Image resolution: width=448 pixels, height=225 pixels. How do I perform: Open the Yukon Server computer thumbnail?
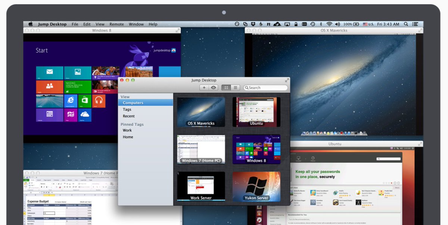click(x=256, y=187)
